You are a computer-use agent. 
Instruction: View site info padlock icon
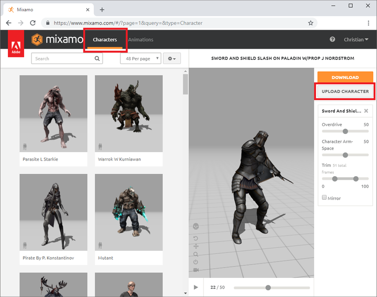pyautogui.click(x=48, y=23)
